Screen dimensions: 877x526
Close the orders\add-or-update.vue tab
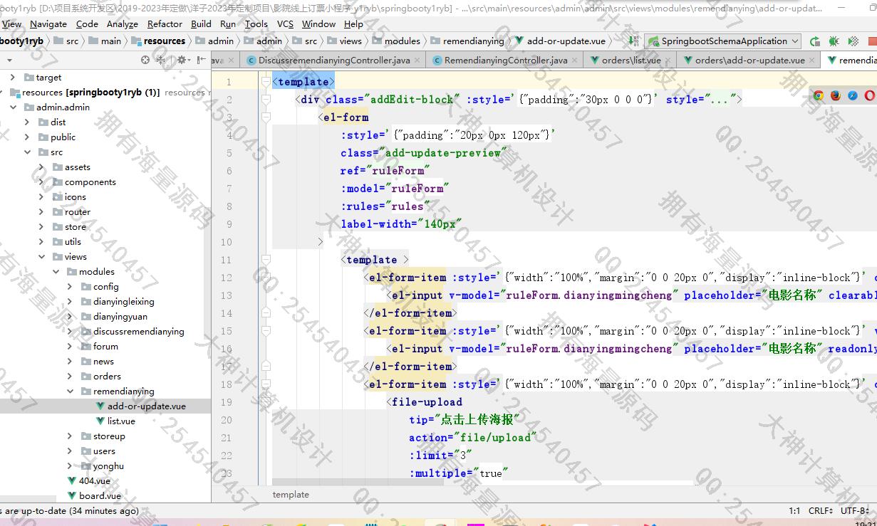coord(813,61)
